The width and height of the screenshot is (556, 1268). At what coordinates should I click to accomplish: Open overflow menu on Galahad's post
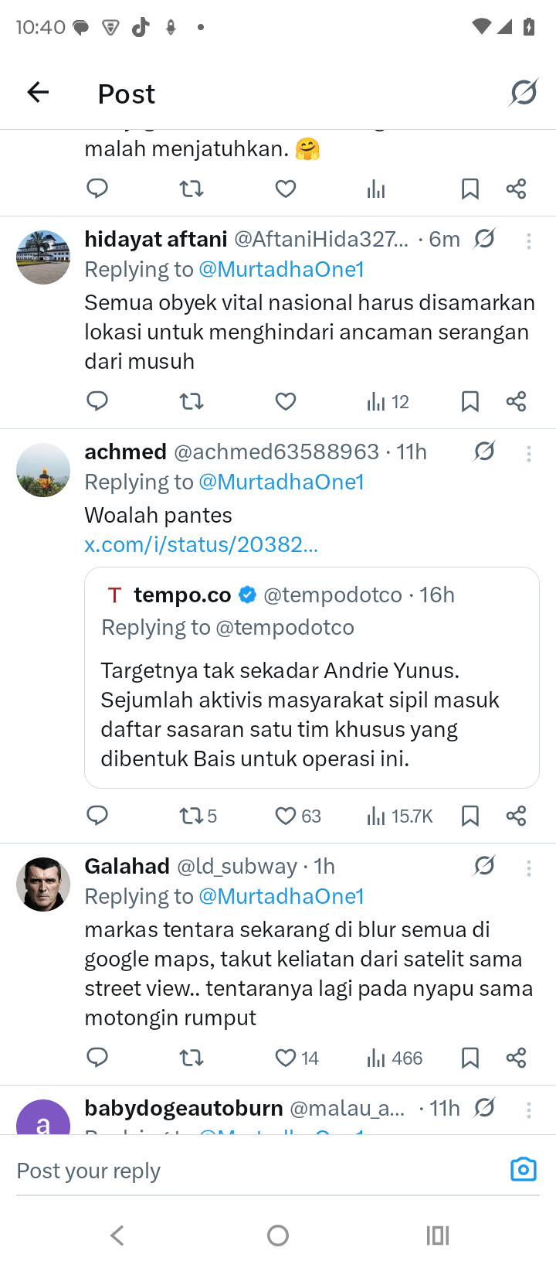coord(529,868)
